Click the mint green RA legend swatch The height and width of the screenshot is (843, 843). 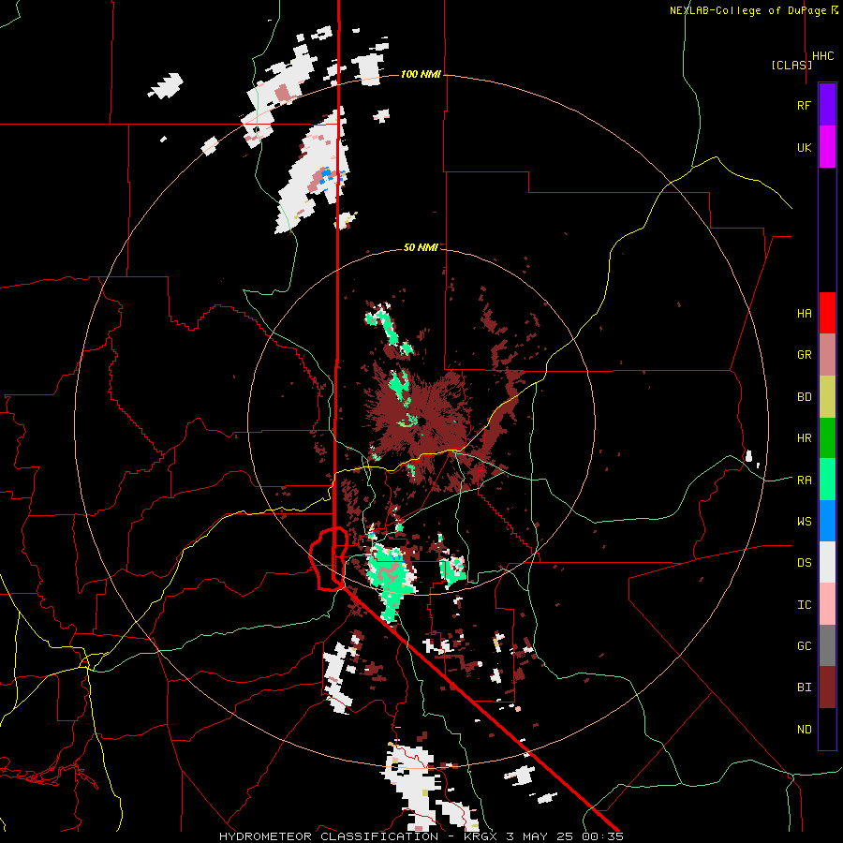827,480
